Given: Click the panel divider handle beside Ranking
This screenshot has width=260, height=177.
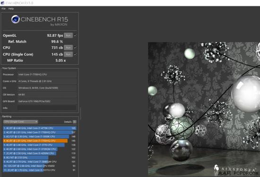Looking at the screenshot, I should [x=80, y=114].
